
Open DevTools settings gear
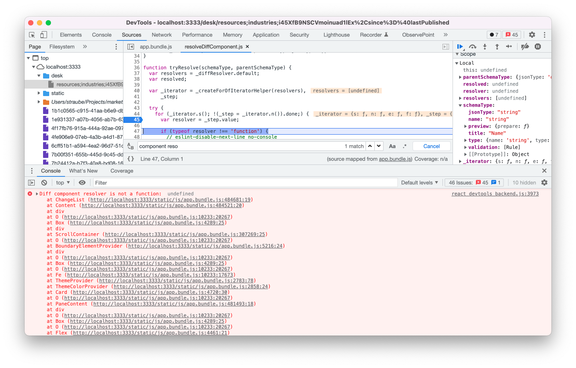(x=532, y=35)
